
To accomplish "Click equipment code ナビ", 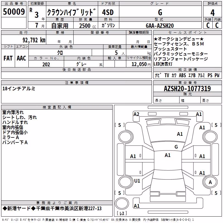I will tap(158, 75).
